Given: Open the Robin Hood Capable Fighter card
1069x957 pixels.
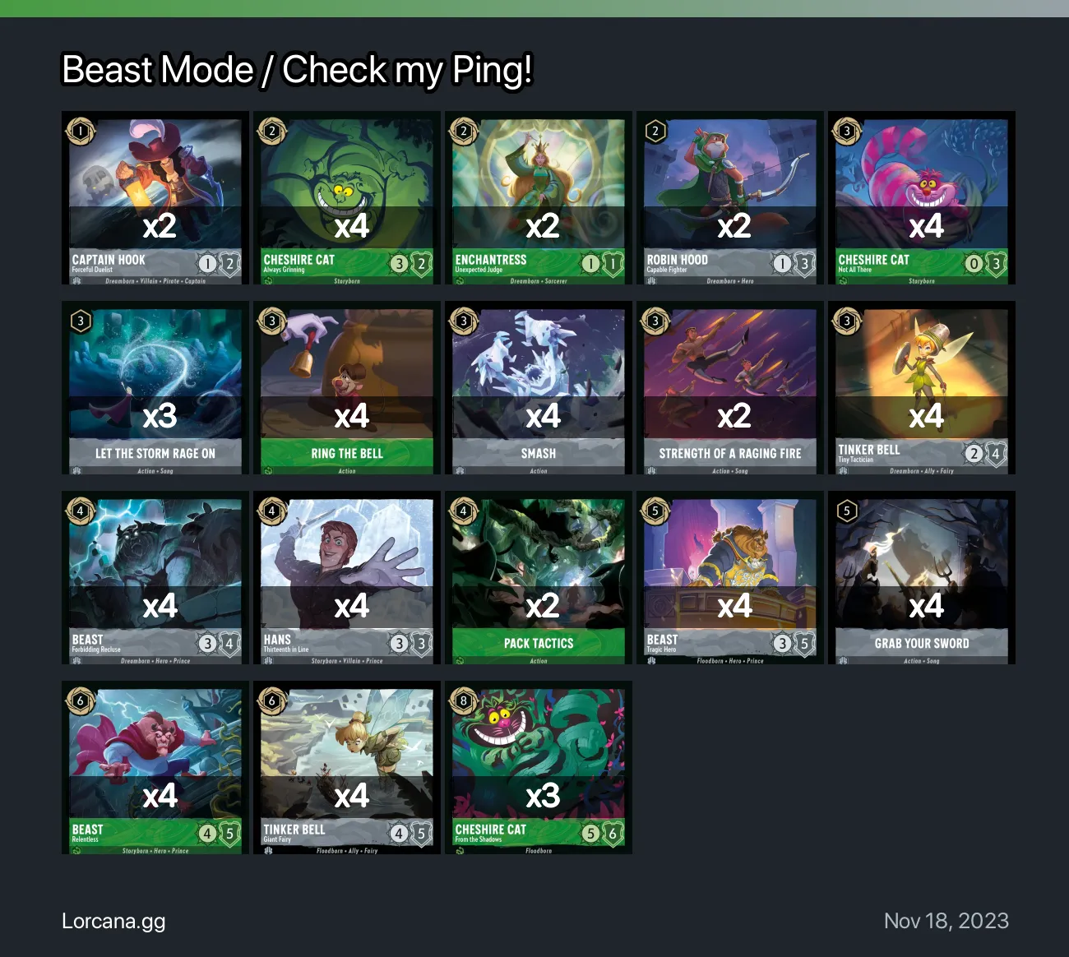Looking at the screenshot, I should pos(730,198).
